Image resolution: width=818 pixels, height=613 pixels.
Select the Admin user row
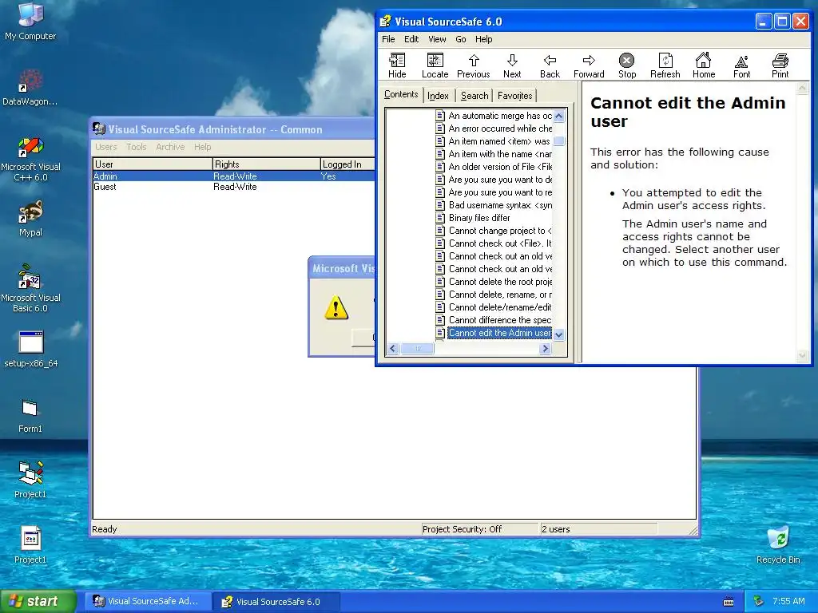click(x=234, y=176)
